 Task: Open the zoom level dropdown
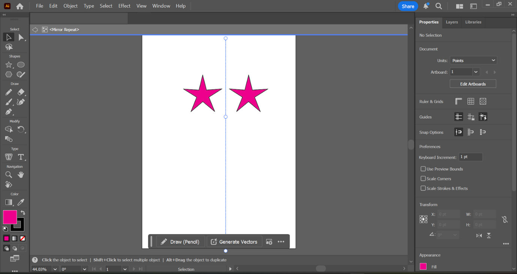point(55,269)
